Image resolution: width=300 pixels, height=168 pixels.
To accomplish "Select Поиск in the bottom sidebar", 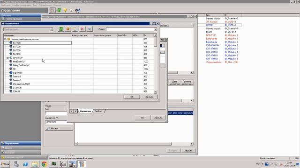I will pyautogui.click(x=21, y=148).
